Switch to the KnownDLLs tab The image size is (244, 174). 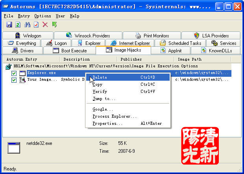point(216,50)
